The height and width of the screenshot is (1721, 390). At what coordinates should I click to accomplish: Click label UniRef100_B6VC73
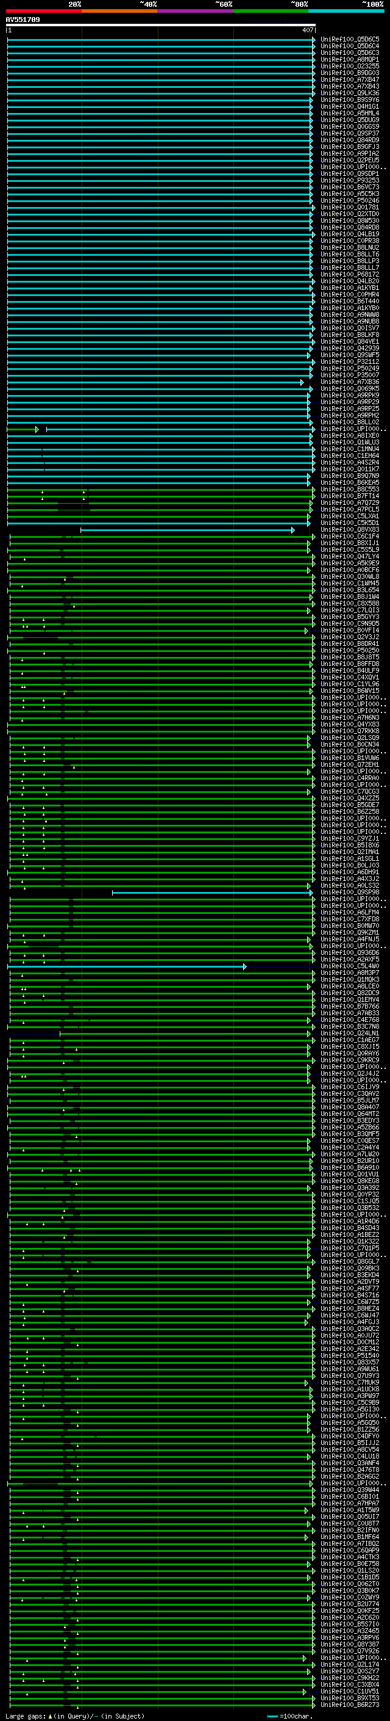(350, 187)
